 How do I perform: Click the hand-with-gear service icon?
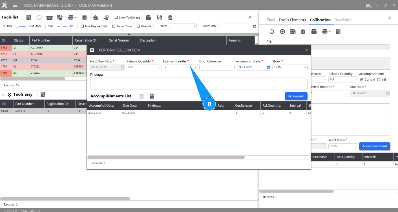[x=106, y=18]
